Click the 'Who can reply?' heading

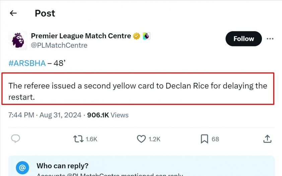(x=63, y=166)
